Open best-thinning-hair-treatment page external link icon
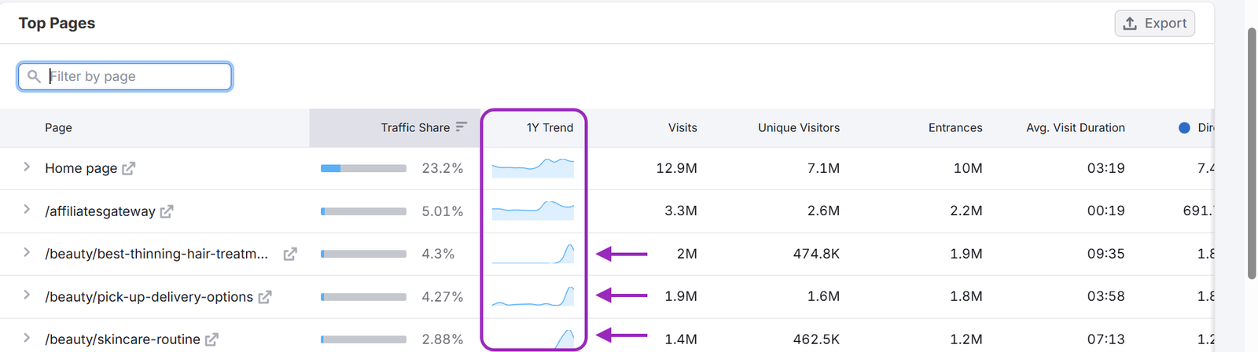The width and height of the screenshot is (1258, 352). [290, 254]
